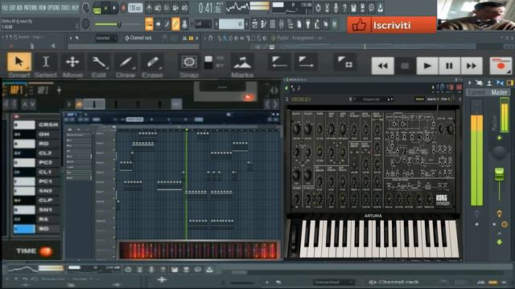515x289 pixels.
Task: Add a new ARP tab with plus
Action: (x=59, y=89)
